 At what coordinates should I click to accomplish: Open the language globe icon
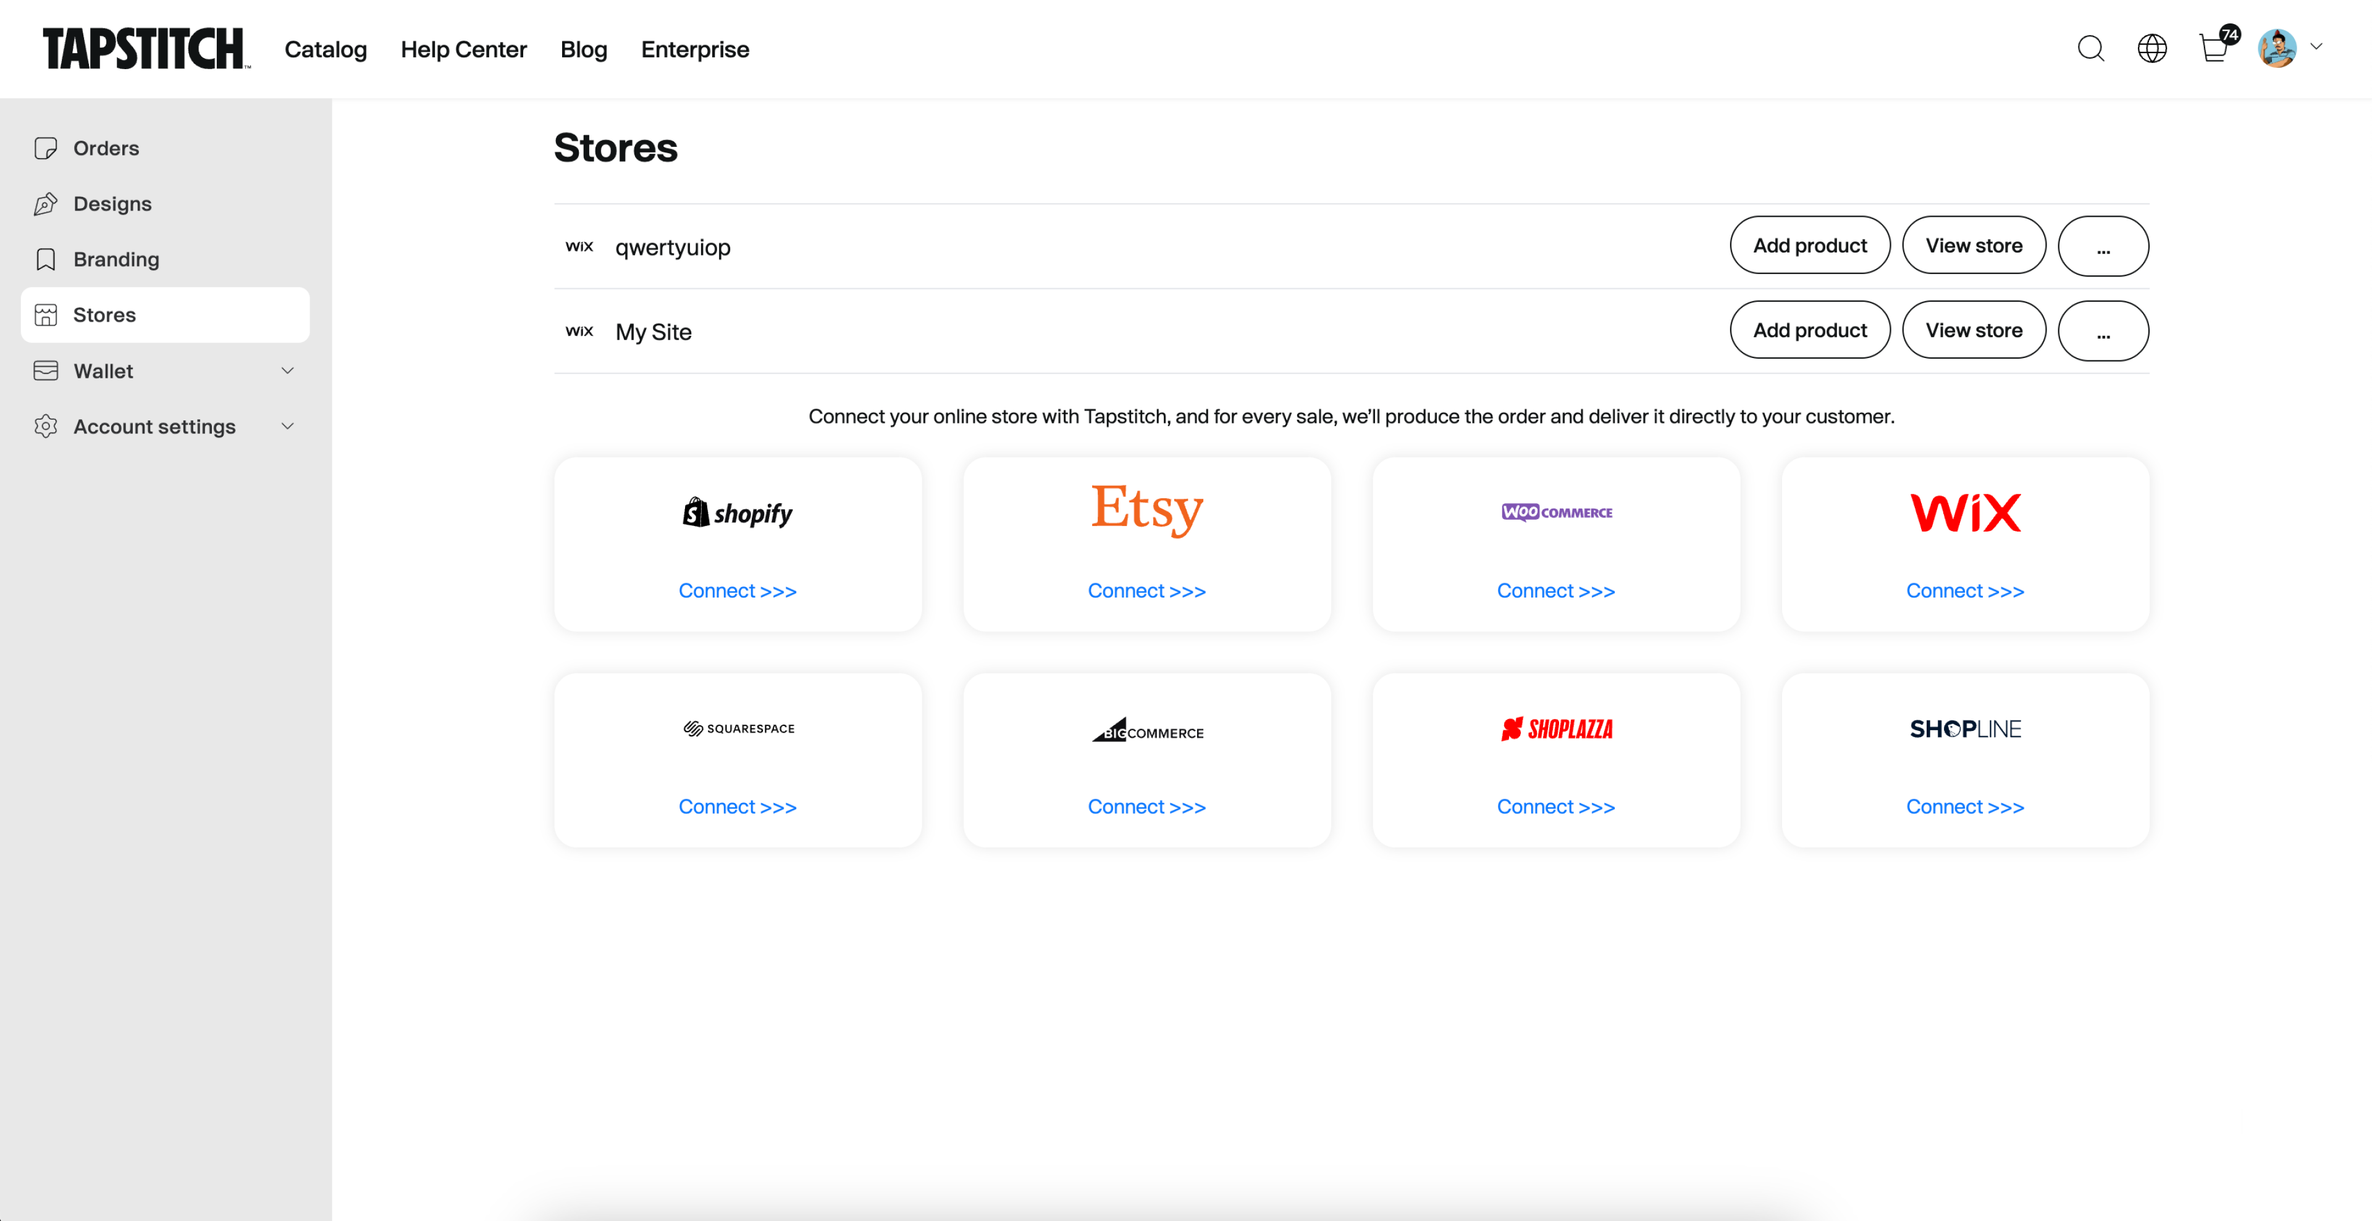[x=2151, y=48]
